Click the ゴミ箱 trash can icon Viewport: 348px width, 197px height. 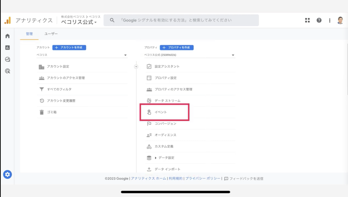pos(42,112)
